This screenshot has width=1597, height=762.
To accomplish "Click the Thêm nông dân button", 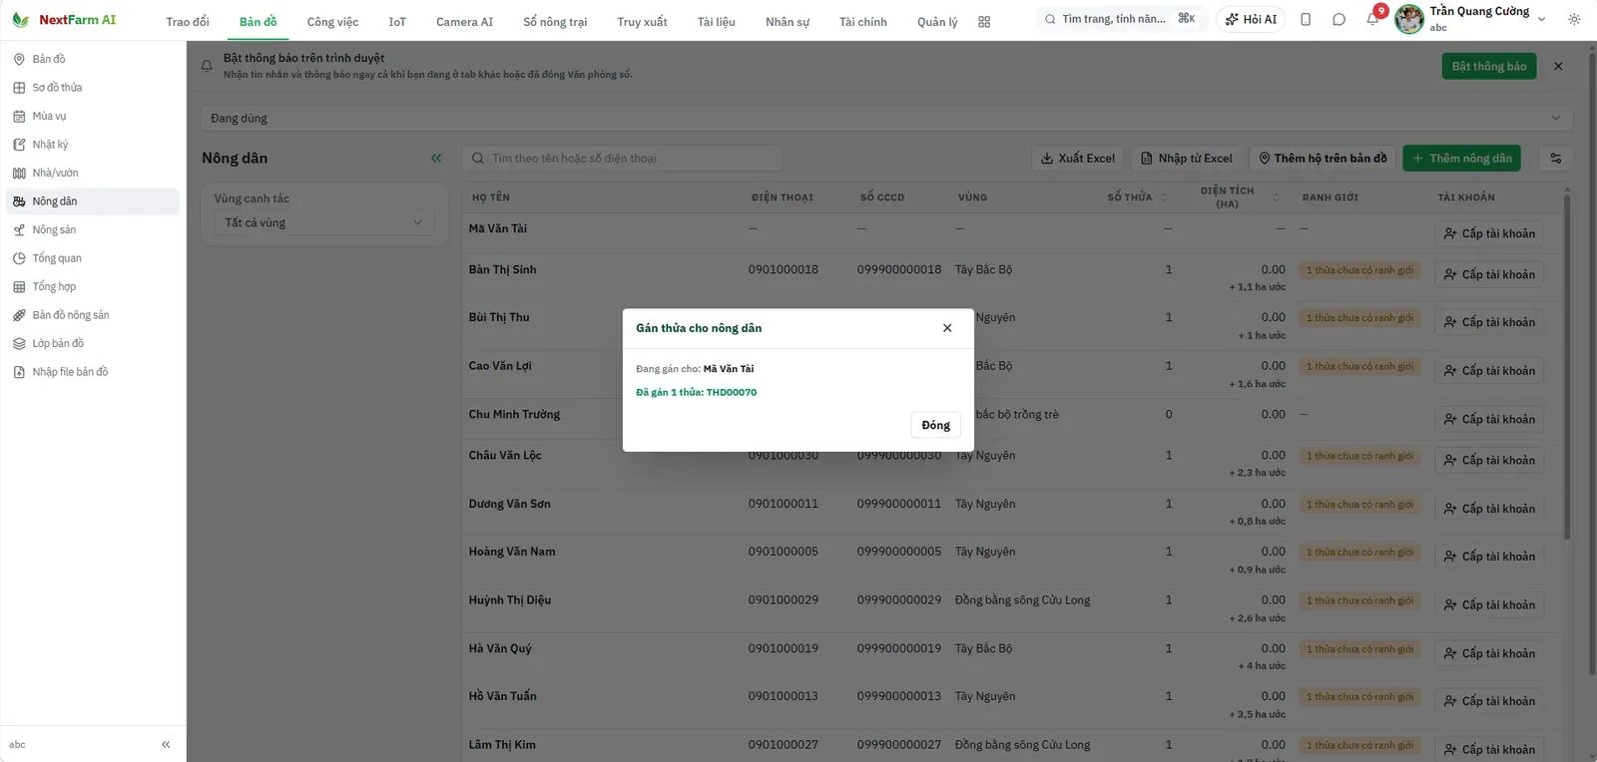I will tap(1461, 158).
